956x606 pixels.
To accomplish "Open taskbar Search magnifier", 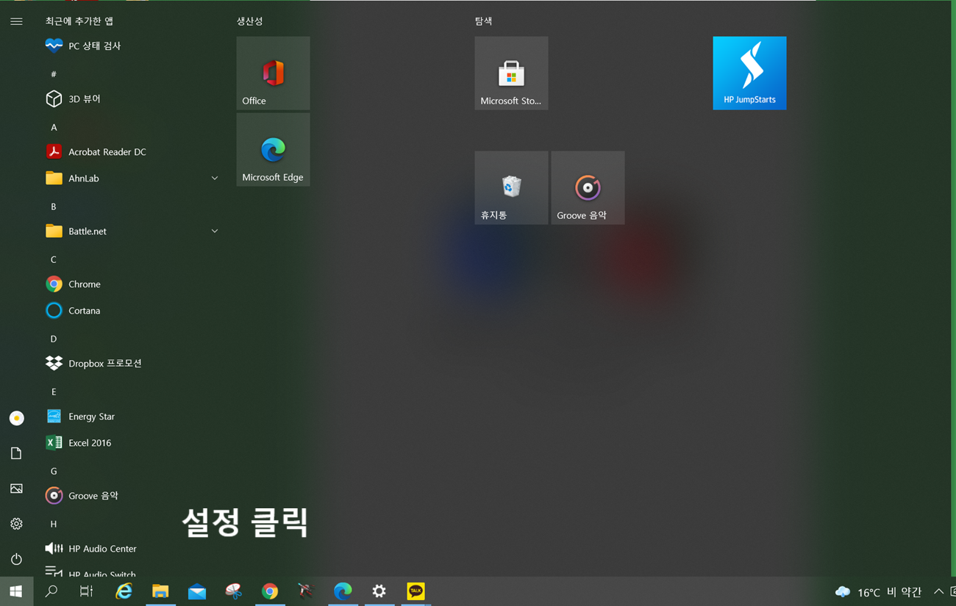I will (x=51, y=591).
